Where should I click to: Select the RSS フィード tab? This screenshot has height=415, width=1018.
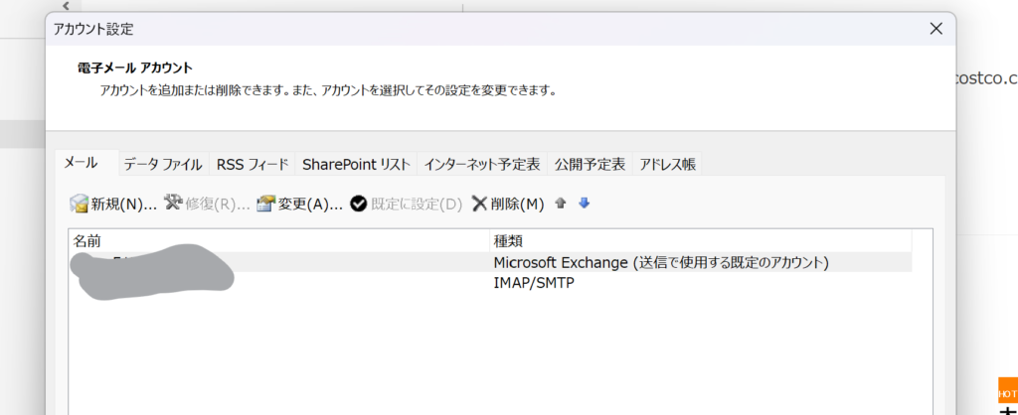pyautogui.click(x=253, y=164)
